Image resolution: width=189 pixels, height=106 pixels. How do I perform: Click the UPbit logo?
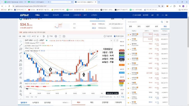[24, 15]
